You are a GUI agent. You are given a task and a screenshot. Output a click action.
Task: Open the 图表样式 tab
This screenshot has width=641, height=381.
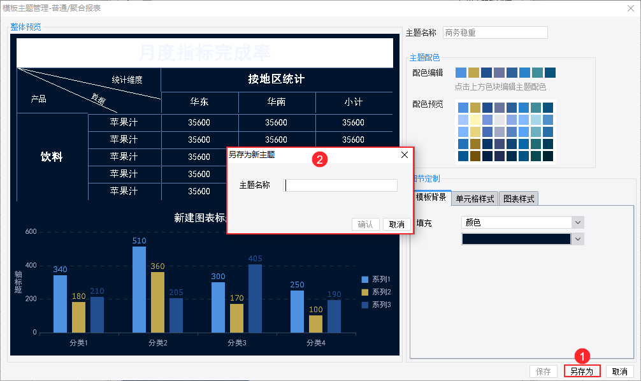click(x=519, y=199)
